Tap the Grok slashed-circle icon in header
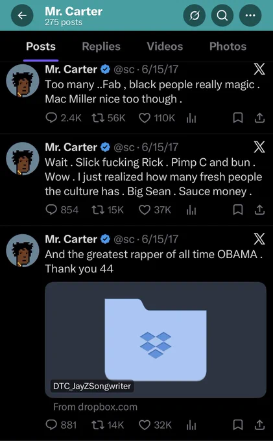Screen dimensions: 273x441 tap(195, 16)
